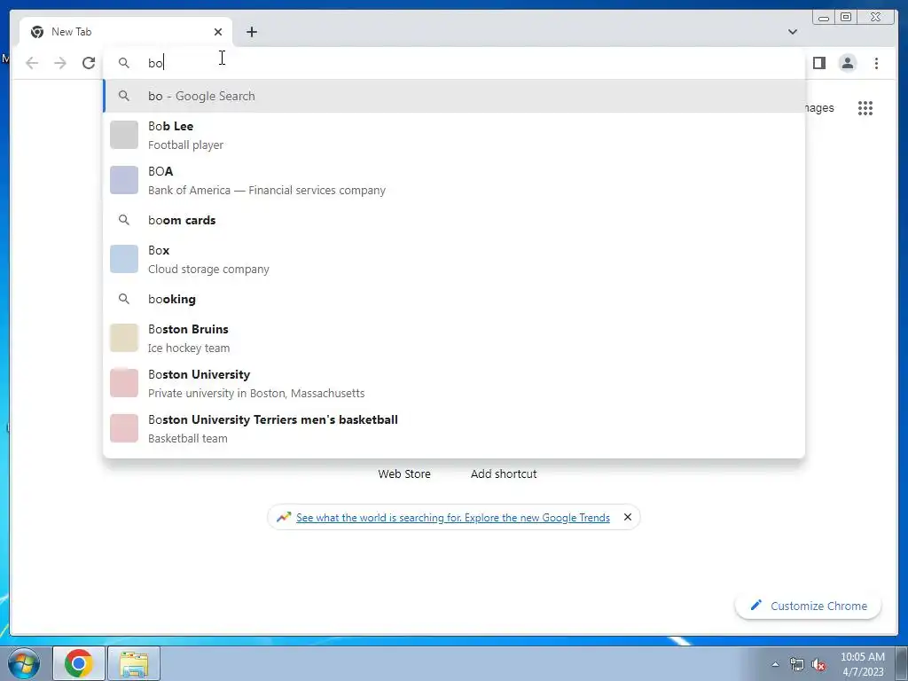
Task: Open the Google Trends promo link
Action: click(453, 518)
